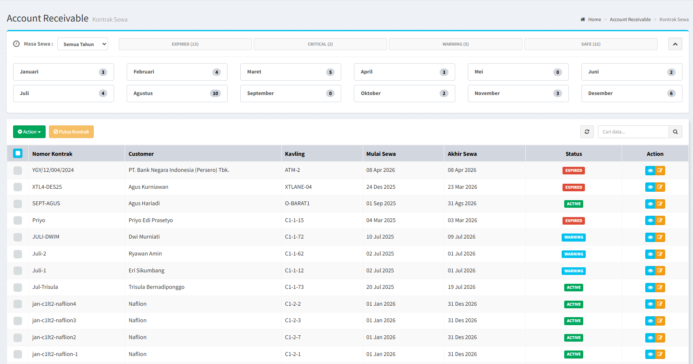Switch to the EXPIRED (13) filter tab
The height and width of the screenshot is (364, 693).
tap(185, 44)
